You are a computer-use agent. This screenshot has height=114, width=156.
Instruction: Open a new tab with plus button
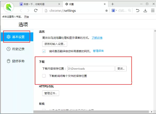(x=113, y=4)
